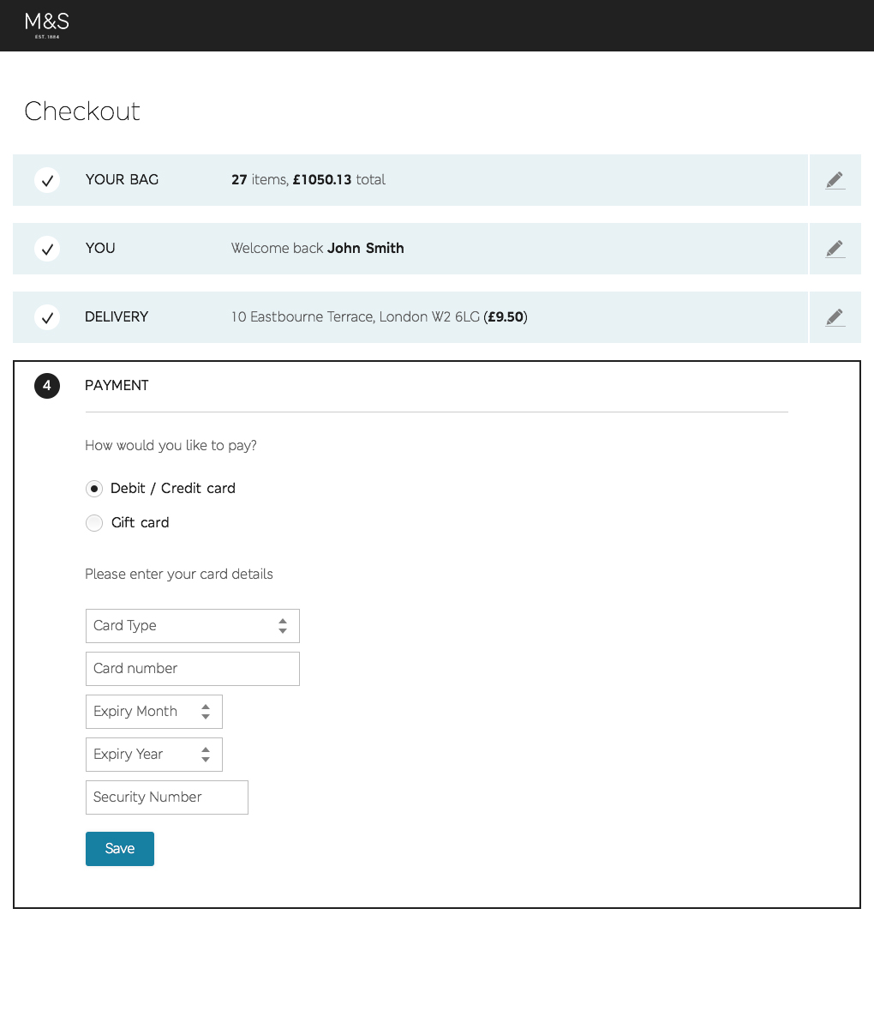The height and width of the screenshot is (1029, 874).
Task: Click the Gift card label text
Action: [x=140, y=523]
